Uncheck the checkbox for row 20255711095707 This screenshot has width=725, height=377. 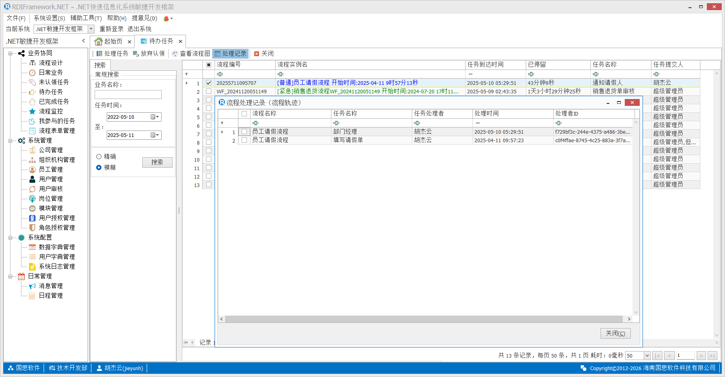(x=209, y=83)
